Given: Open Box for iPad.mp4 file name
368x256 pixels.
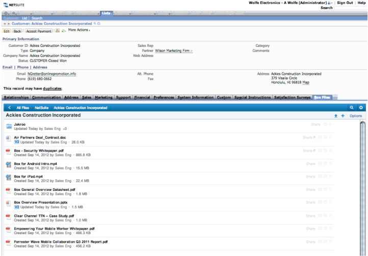Looking at the screenshot, I should [x=28, y=177].
